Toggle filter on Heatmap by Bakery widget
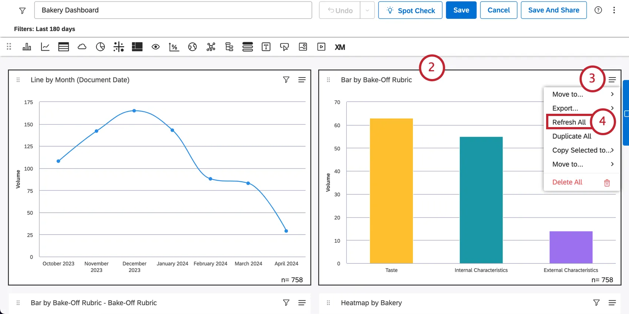 click(596, 303)
